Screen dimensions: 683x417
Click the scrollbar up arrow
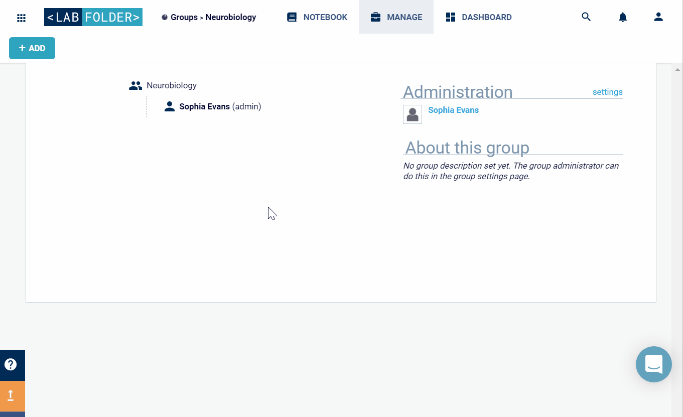click(x=677, y=70)
